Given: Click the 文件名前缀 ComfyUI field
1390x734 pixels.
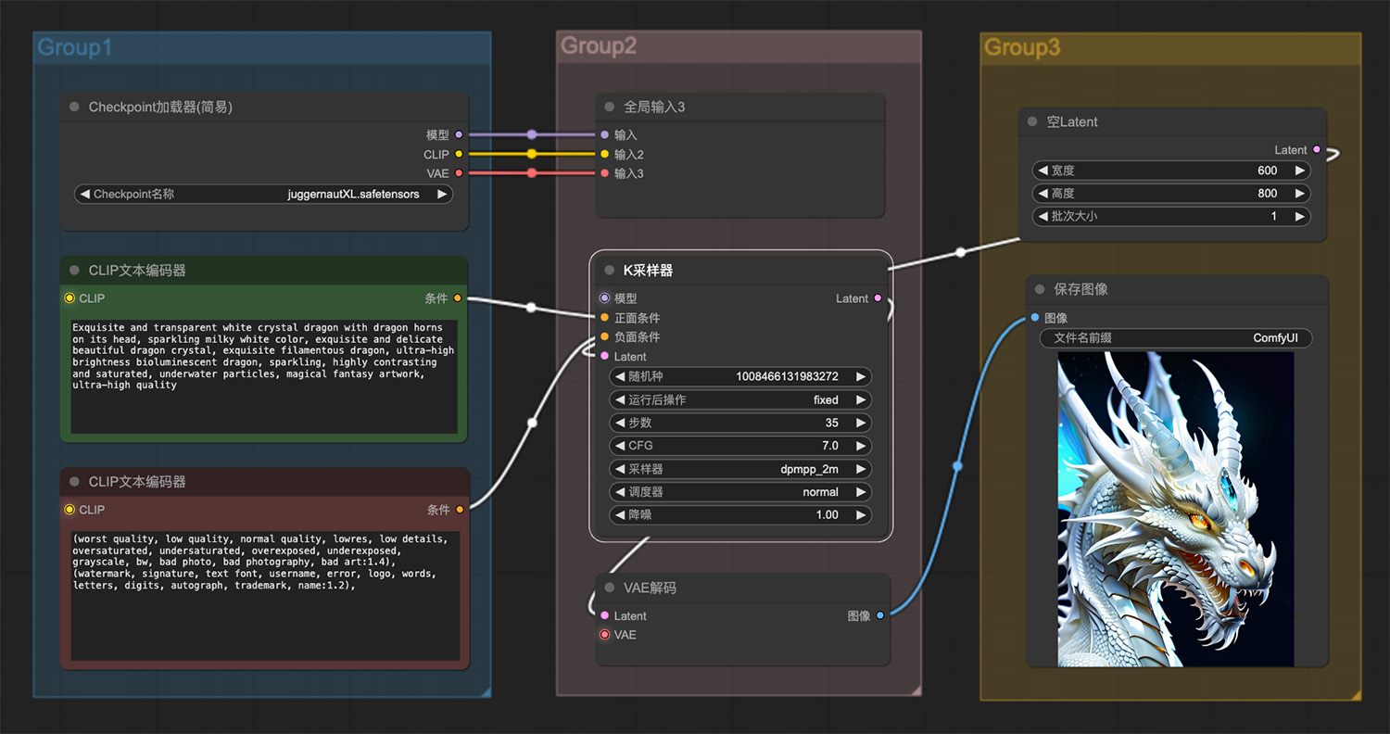Looking at the screenshot, I should click(x=1176, y=338).
